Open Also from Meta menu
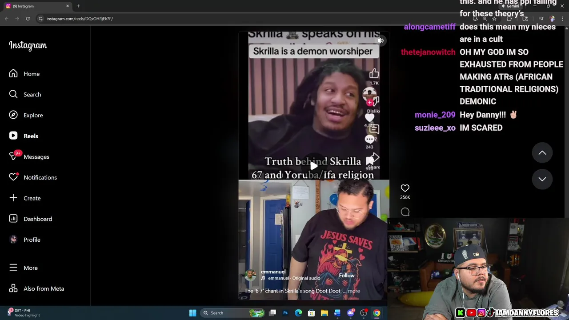 37,288
